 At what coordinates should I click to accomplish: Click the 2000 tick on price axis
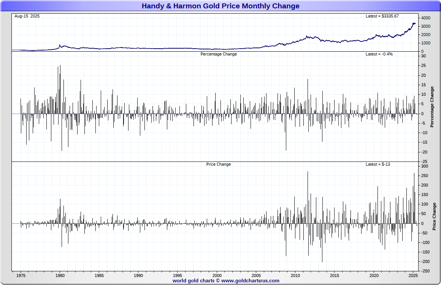(425, 35)
